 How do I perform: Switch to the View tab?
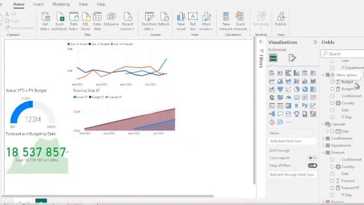click(83, 4)
